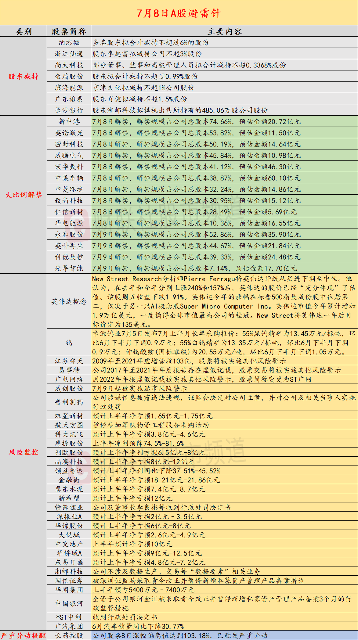The height and width of the screenshot is (640, 358).
Task: Select stock name 金盾股份
Action: tap(69, 76)
